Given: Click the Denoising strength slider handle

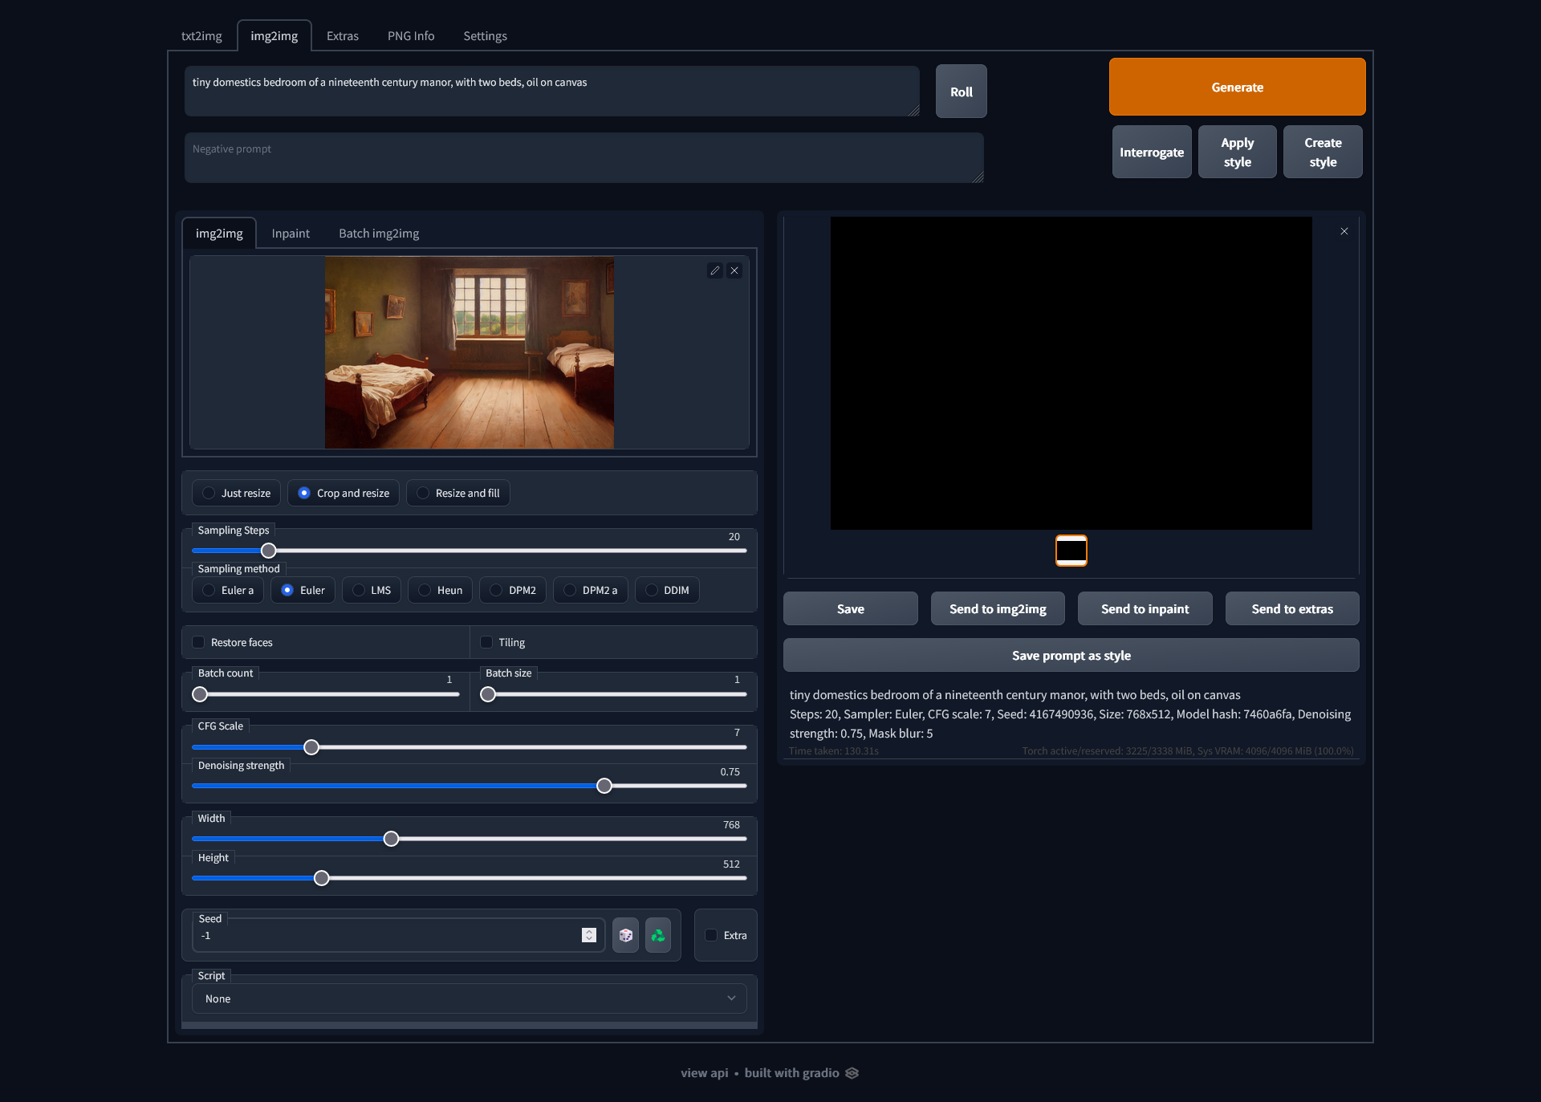Looking at the screenshot, I should pyautogui.click(x=604, y=786).
